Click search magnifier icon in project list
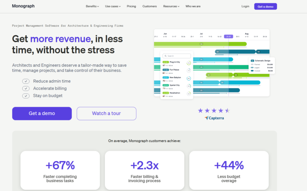This screenshot has height=191, width=307. click(165, 56)
